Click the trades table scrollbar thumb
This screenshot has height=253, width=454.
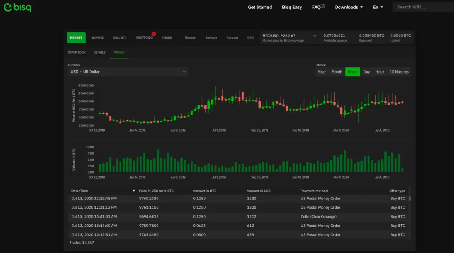click(x=410, y=199)
